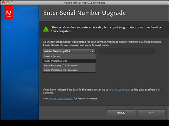The width and height of the screenshot is (169, 126).
Task: Choose 'Select a Product' from the list
Action: coord(69,56)
